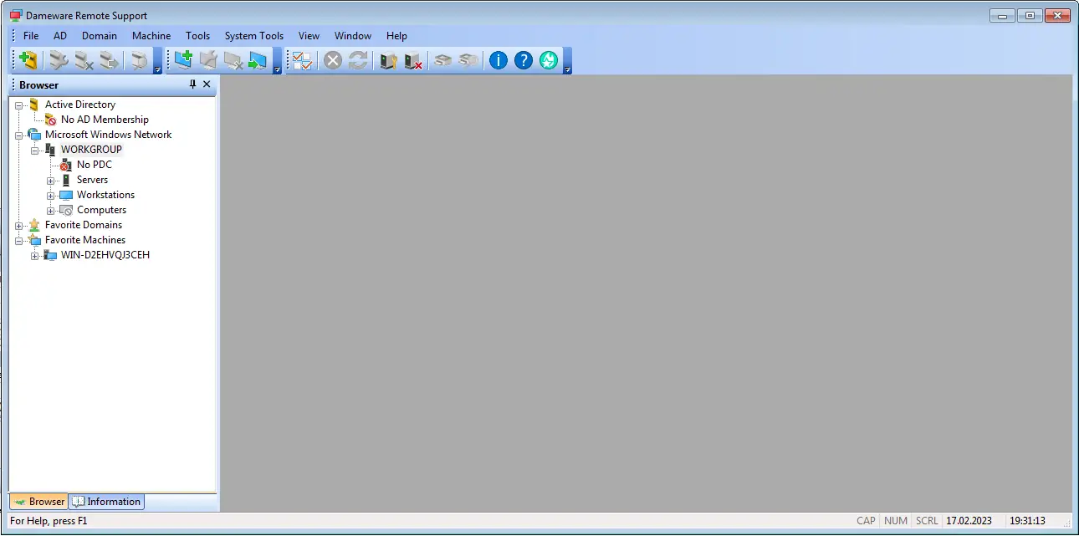Expand the Workstations tree node
Screen dimensions: 1079x536
[51, 195]
